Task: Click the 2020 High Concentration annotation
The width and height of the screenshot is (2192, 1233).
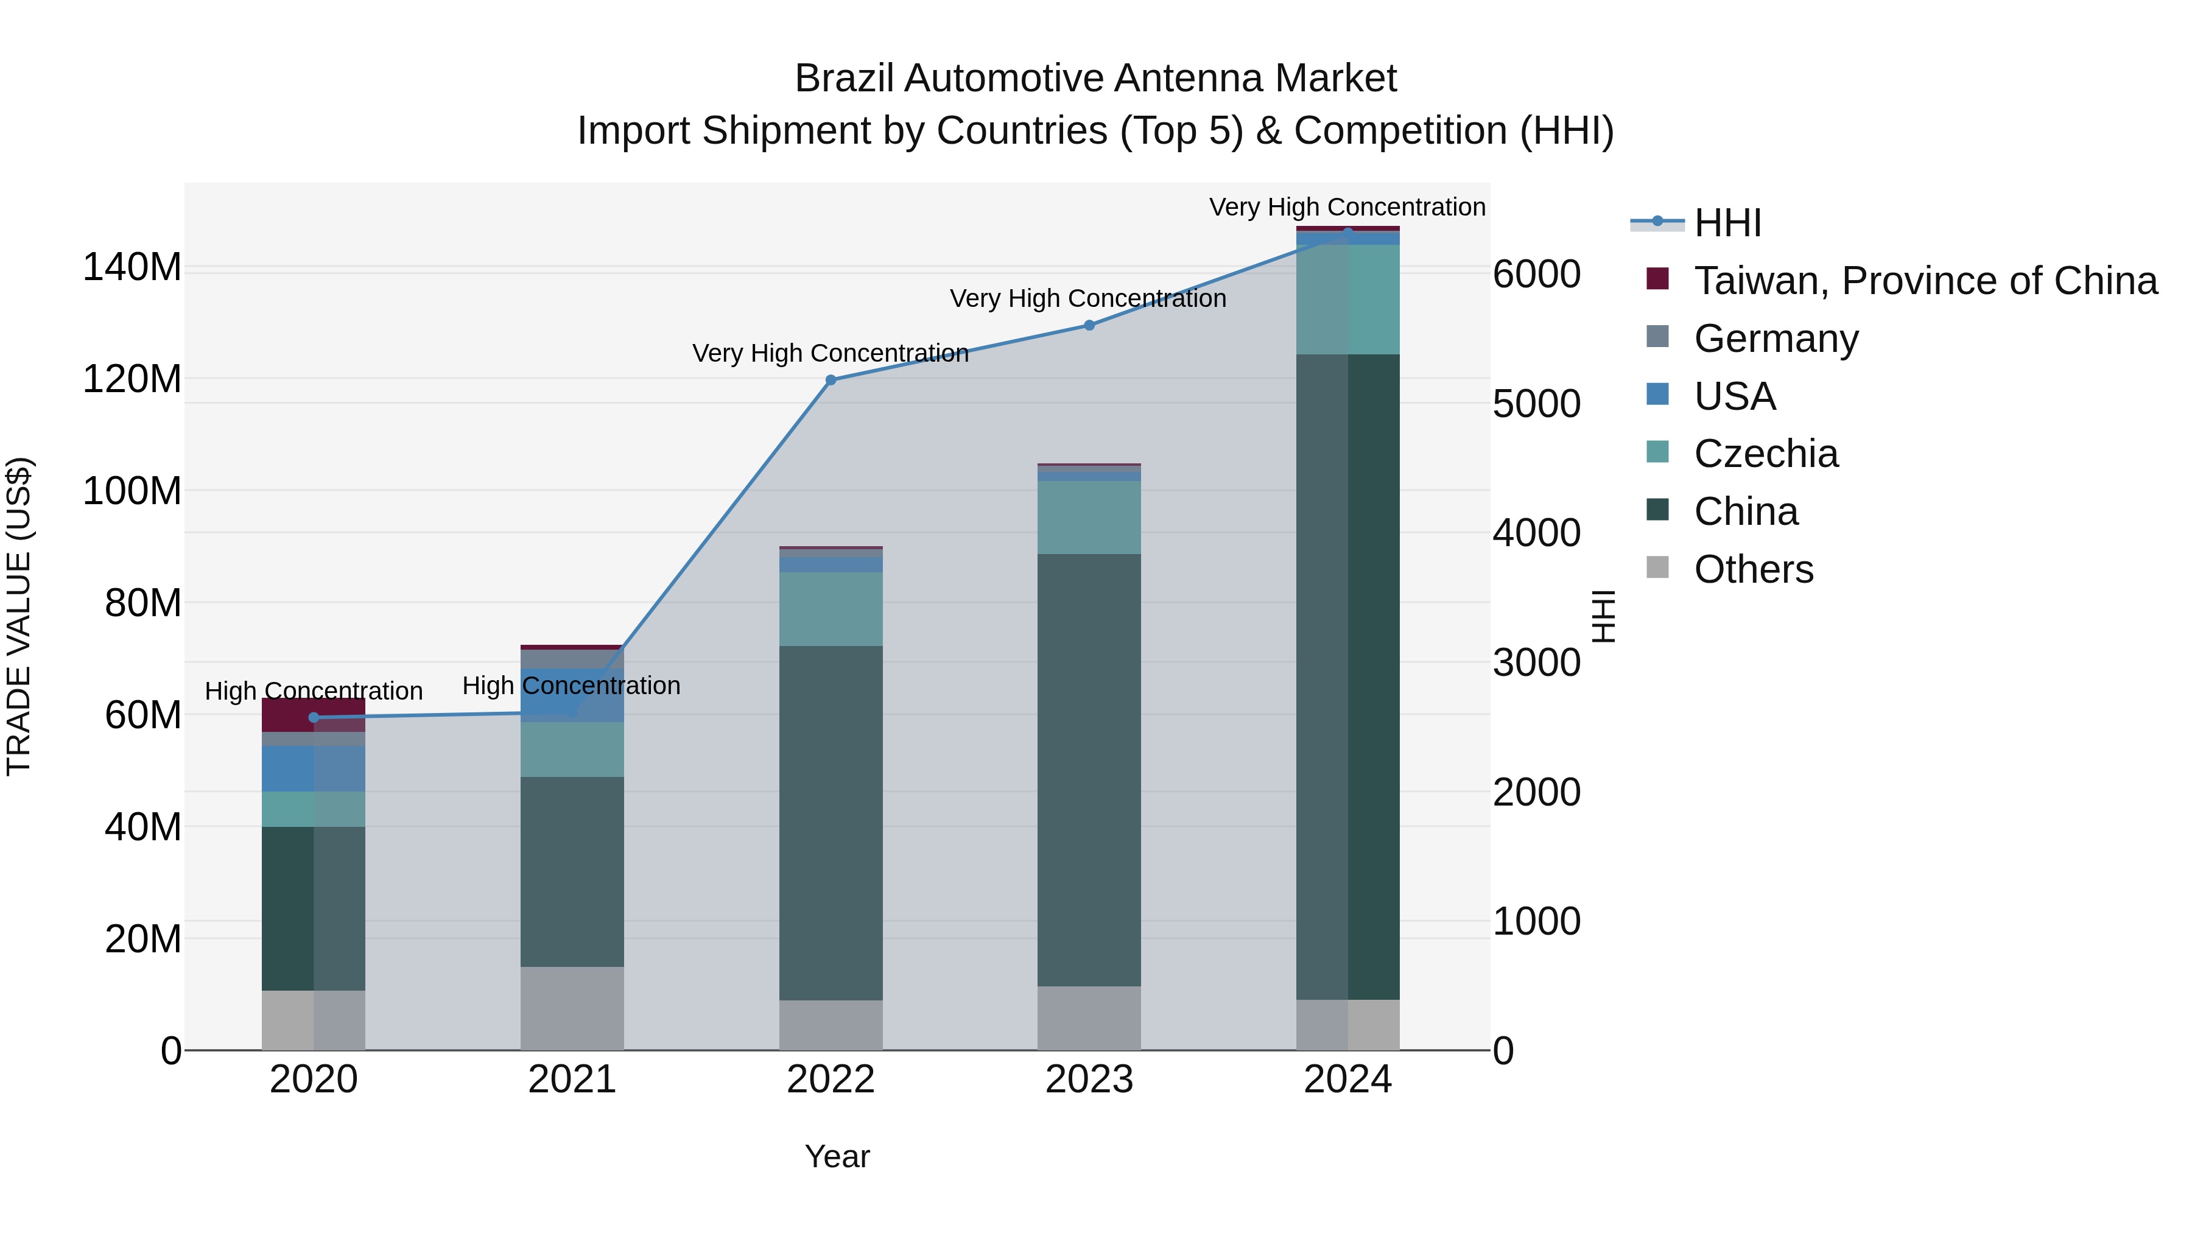Action: (x=314, y=691)
